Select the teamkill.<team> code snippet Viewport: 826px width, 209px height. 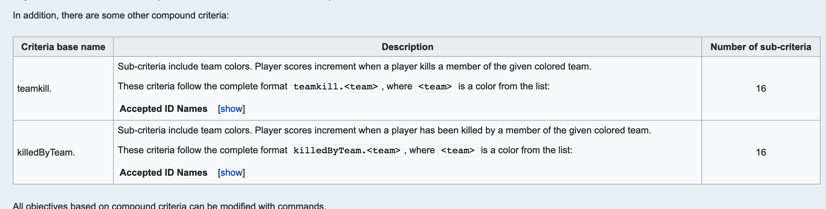[x=335, y=87]
